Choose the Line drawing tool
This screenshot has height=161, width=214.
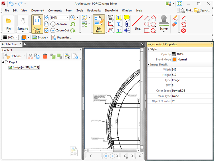pos(138,23)
